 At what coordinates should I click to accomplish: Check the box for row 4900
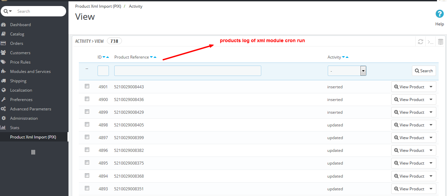click(87, 99)
